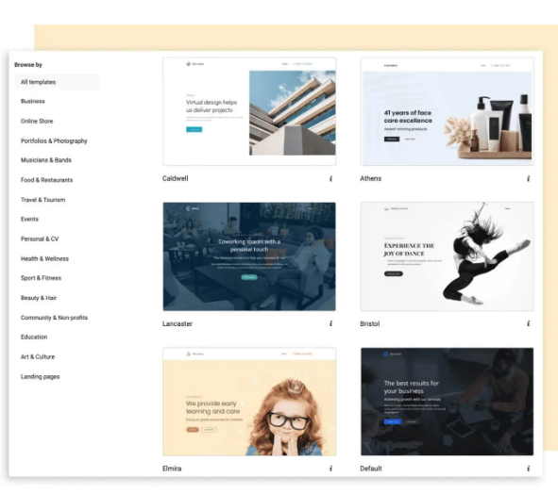
Task: Browse Community & Non-profits templates
Action: (54, 318)
